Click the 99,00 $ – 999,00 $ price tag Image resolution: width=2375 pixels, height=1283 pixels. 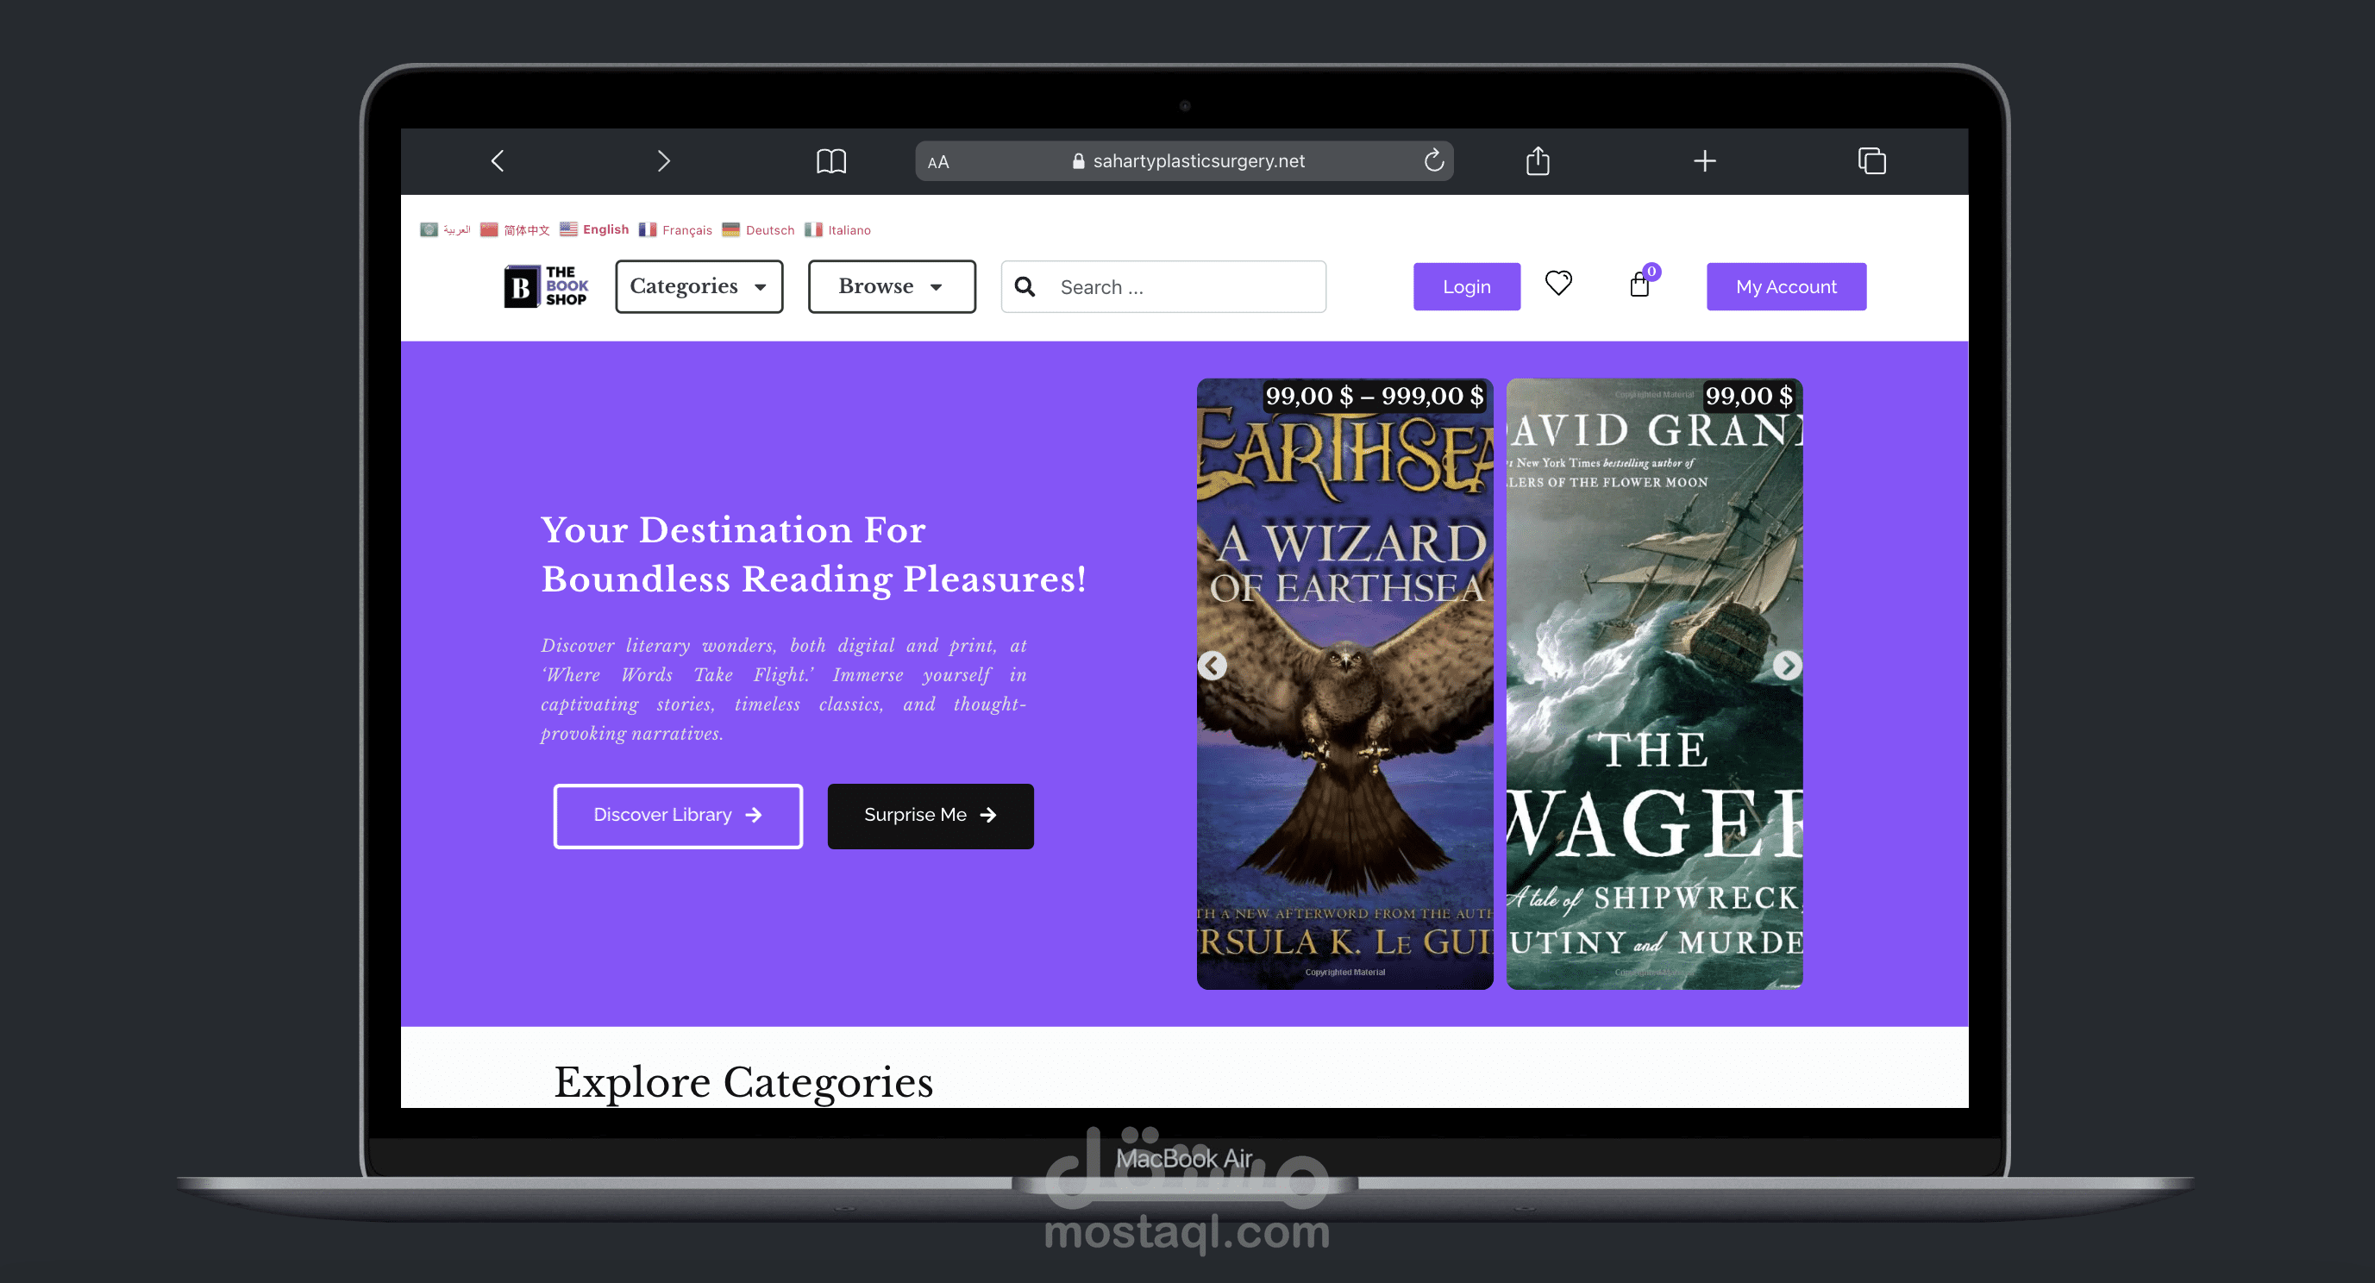tap(1374, 397)
